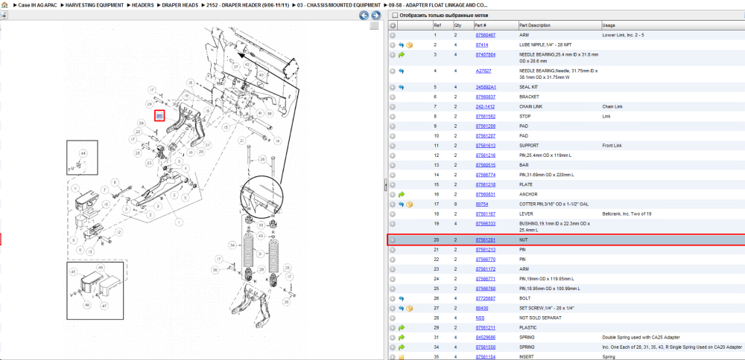The image size is (745, 360).
Task: Open the 09-58 - ADAPTER FLOAT LINKAGE breadcrumb
Action: pyautogui.click(x=437, y=4)
